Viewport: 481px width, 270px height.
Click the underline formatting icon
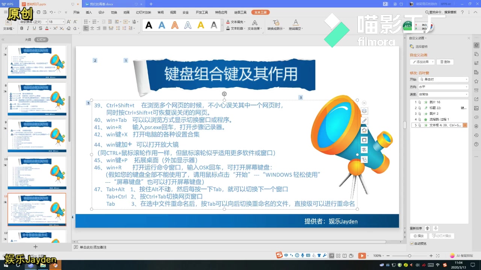[x=35, y=28]
